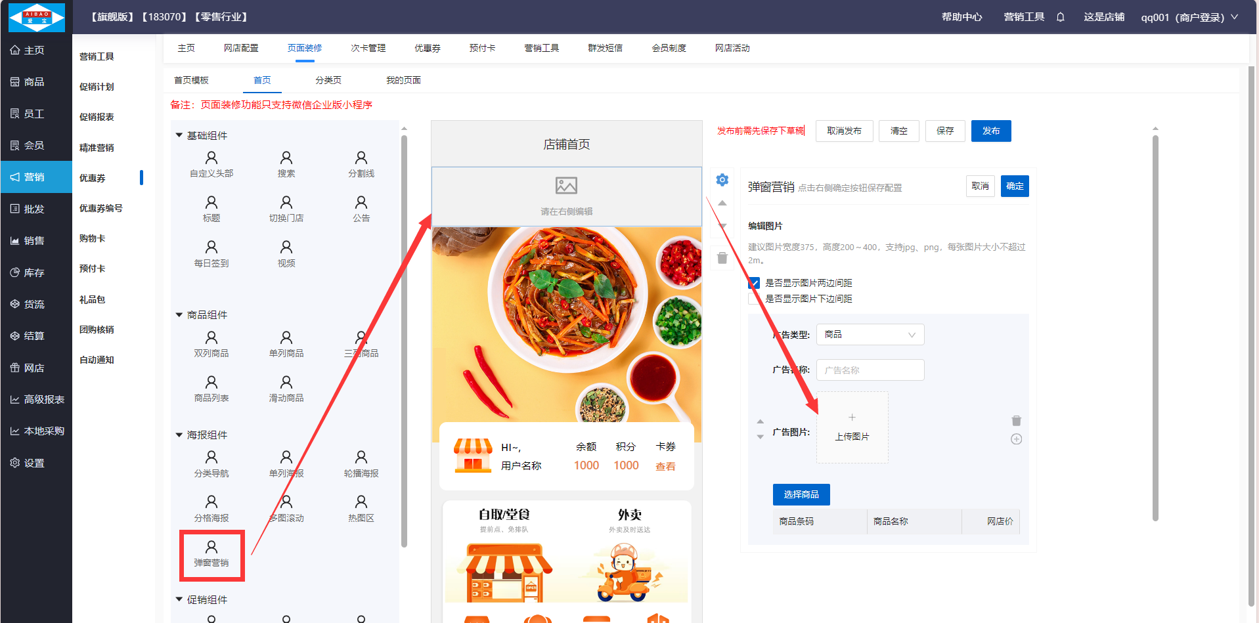This screenshot has width=1259, height=623.
Task: Open the 广告类型 dropdown showing 商品
Action: (x=870, y=335)
